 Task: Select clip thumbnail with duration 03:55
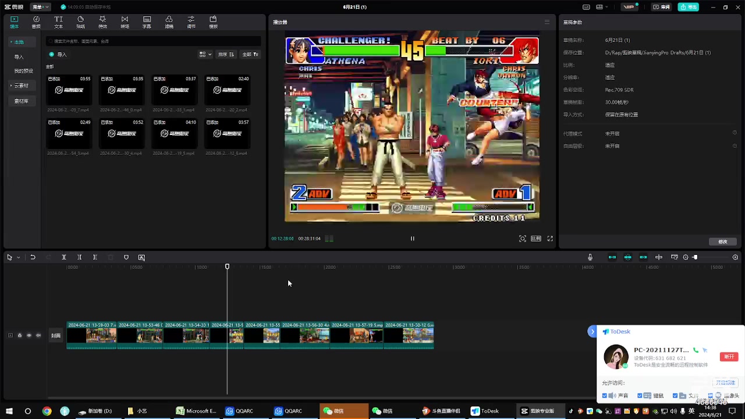pos(69,90)
